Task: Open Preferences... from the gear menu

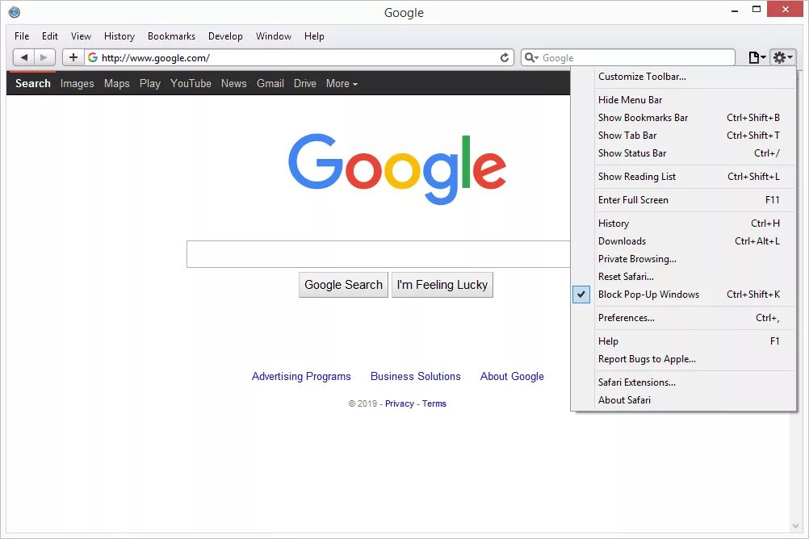Action: point(684,318)
